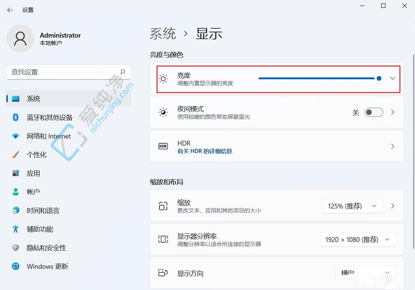
Task: Click the user avatar for Administrator
Action: coord(20,38)
